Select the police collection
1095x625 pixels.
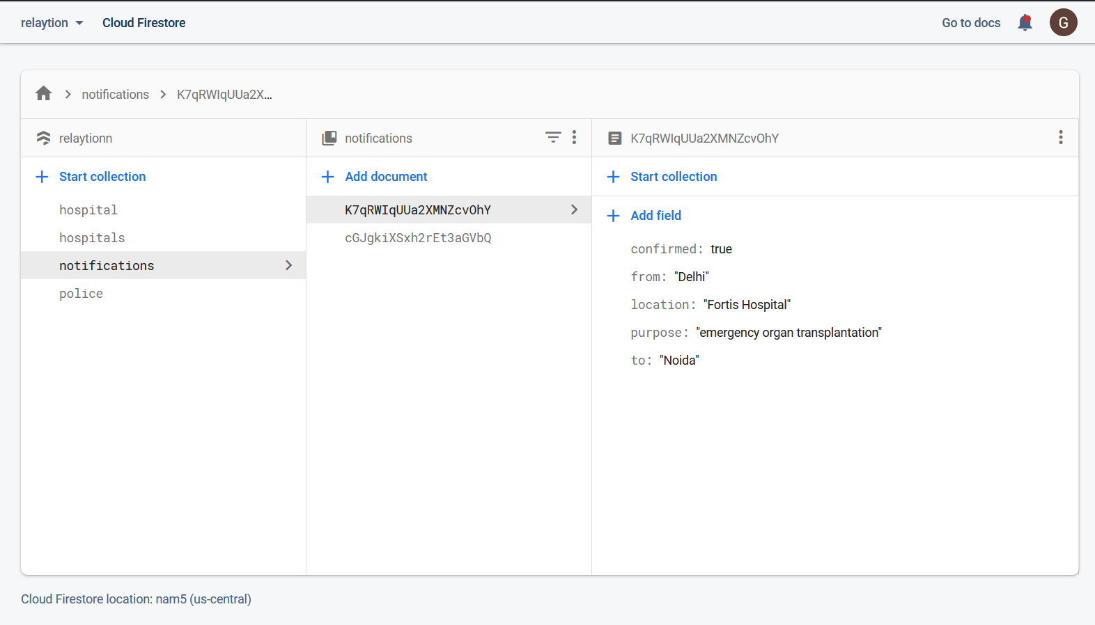pyautogui.click(x=81, y=294)
